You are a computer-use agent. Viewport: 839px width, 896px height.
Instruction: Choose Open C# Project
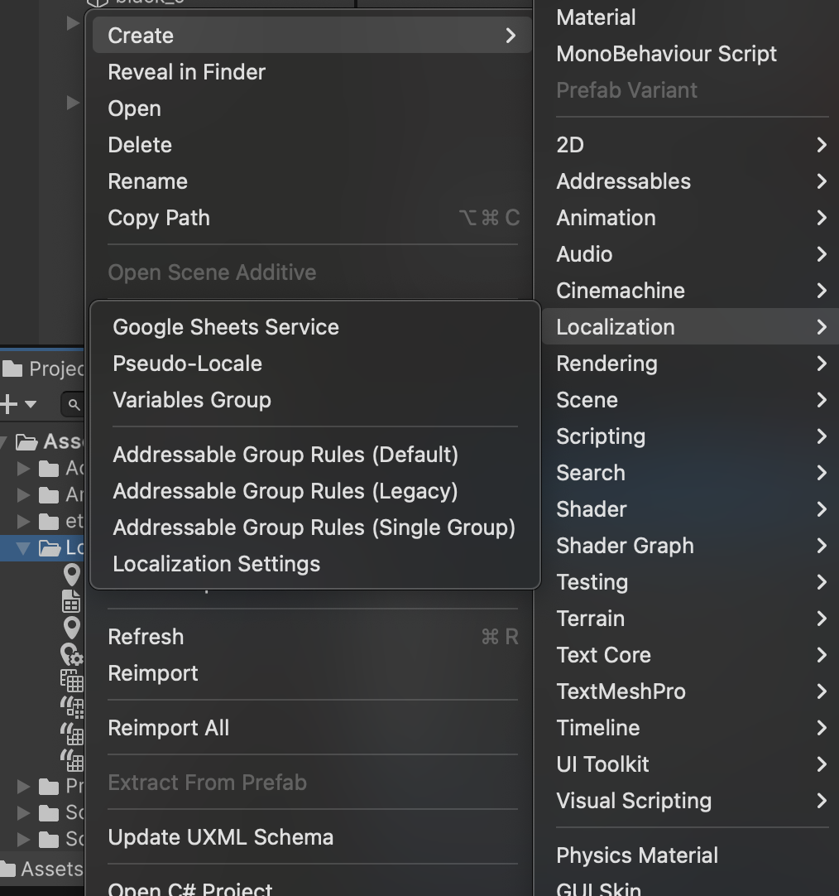(x=190, y=889)
